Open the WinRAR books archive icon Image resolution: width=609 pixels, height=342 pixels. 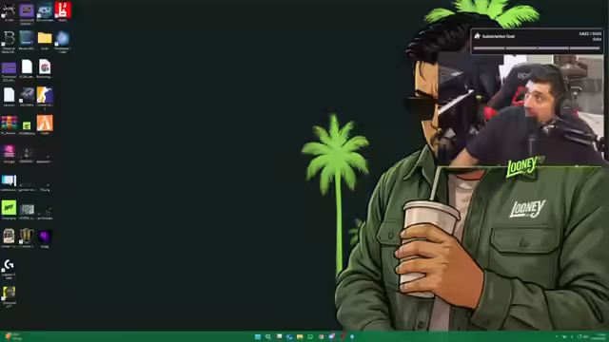click(9, 123)
